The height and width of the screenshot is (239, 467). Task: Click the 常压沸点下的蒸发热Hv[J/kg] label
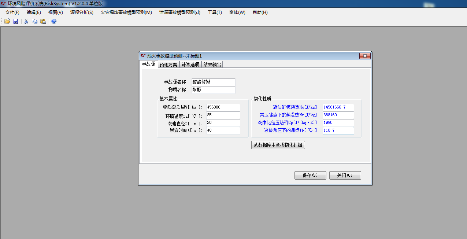(289, 115)
